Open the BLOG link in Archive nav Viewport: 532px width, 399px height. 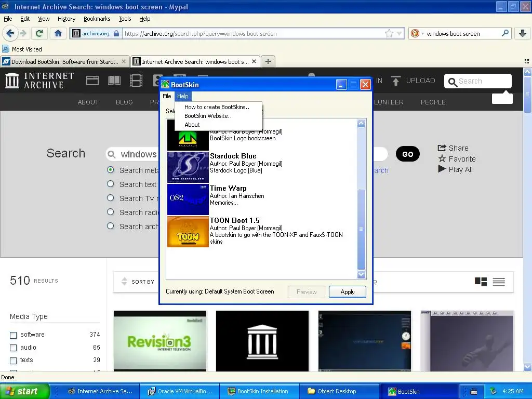(x=124, y=102)
